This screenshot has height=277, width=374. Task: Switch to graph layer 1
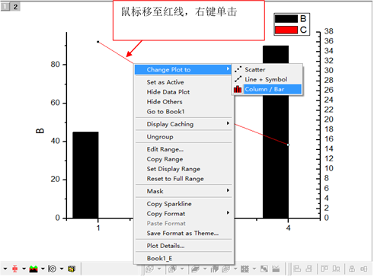[x=5, y=7]
